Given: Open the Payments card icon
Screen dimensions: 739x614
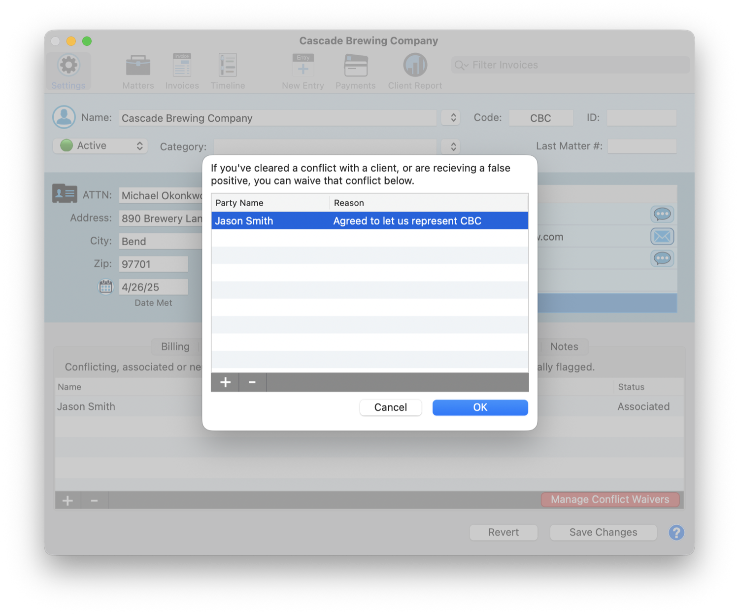Looking at the screenshot, I should point(356,66).
